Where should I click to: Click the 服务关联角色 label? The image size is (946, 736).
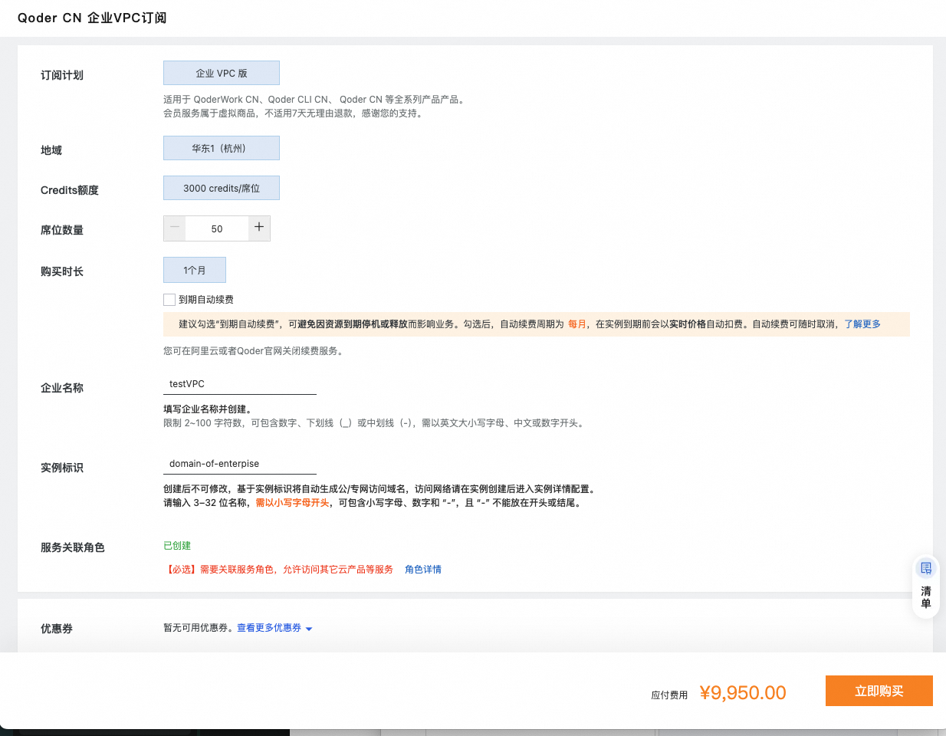click(73, 547)
